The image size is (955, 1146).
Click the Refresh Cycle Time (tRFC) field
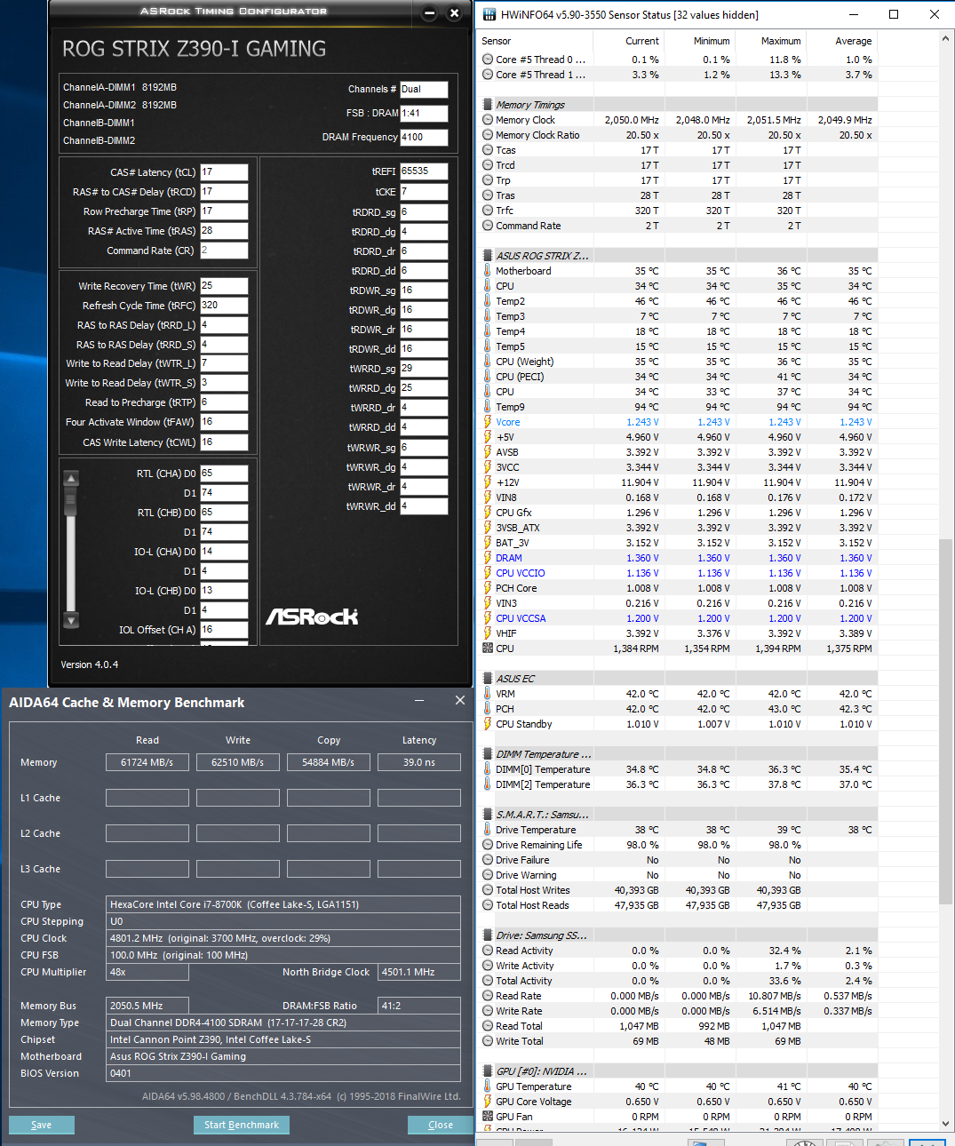coord(224,305)
